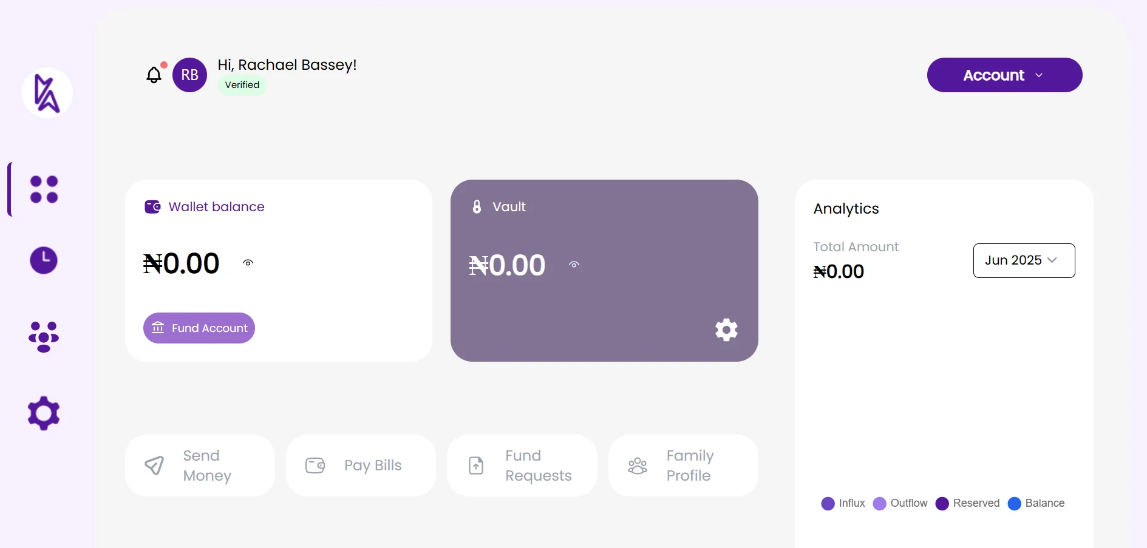Screen dimensions: 1147x548
Task: Open transaction history clock icon
Action: click(x=44, y=260)
